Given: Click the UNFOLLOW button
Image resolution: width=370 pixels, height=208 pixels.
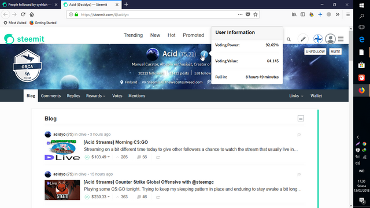Looking at the screenshot, I should [315, 51].
